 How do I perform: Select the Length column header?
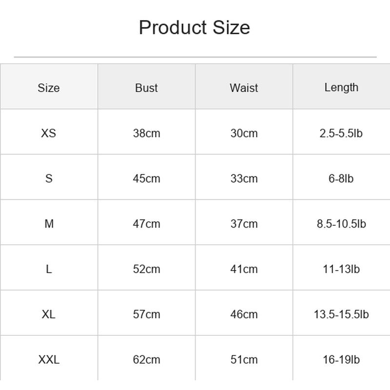(342, 87)
